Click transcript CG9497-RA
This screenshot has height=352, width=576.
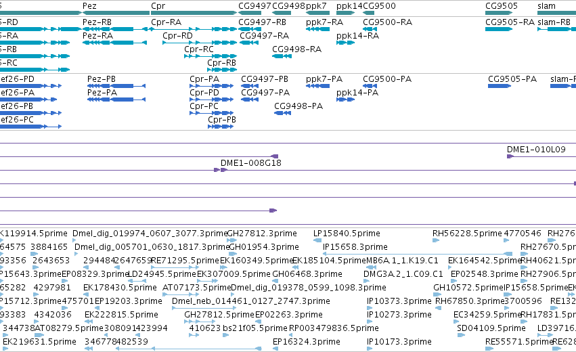(249, 43)
